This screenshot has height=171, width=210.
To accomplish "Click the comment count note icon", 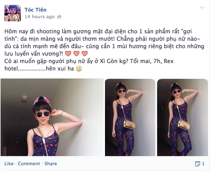I will (x=197, y=164).
